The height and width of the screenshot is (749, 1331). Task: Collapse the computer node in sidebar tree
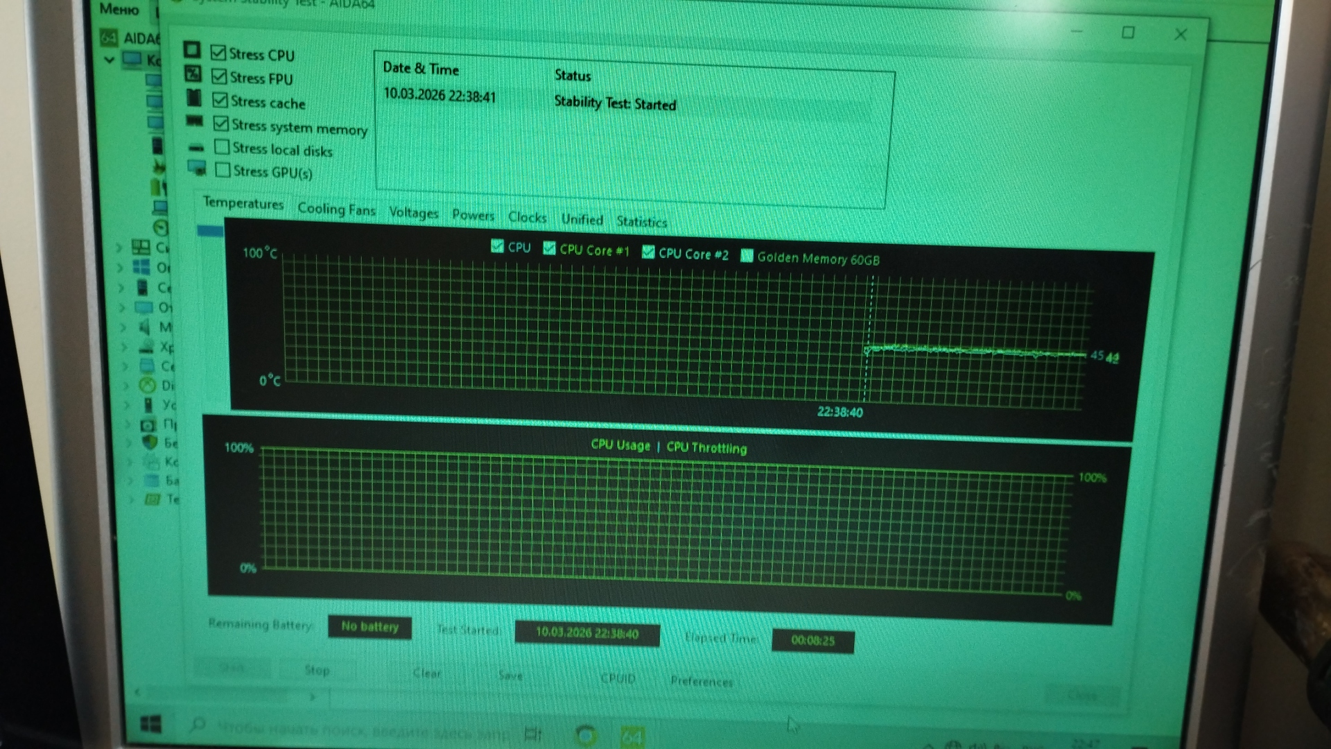(x=109, y=60)
